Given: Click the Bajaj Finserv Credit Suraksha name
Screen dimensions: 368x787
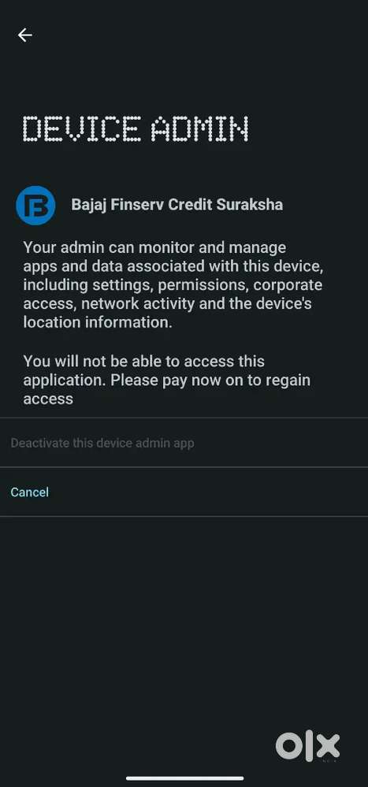Looking at the screenshot, I should click(177, 205).
